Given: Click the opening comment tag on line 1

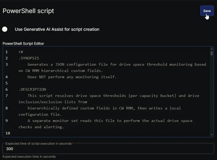Looking at the screenshot, I should tap(21, 52).
